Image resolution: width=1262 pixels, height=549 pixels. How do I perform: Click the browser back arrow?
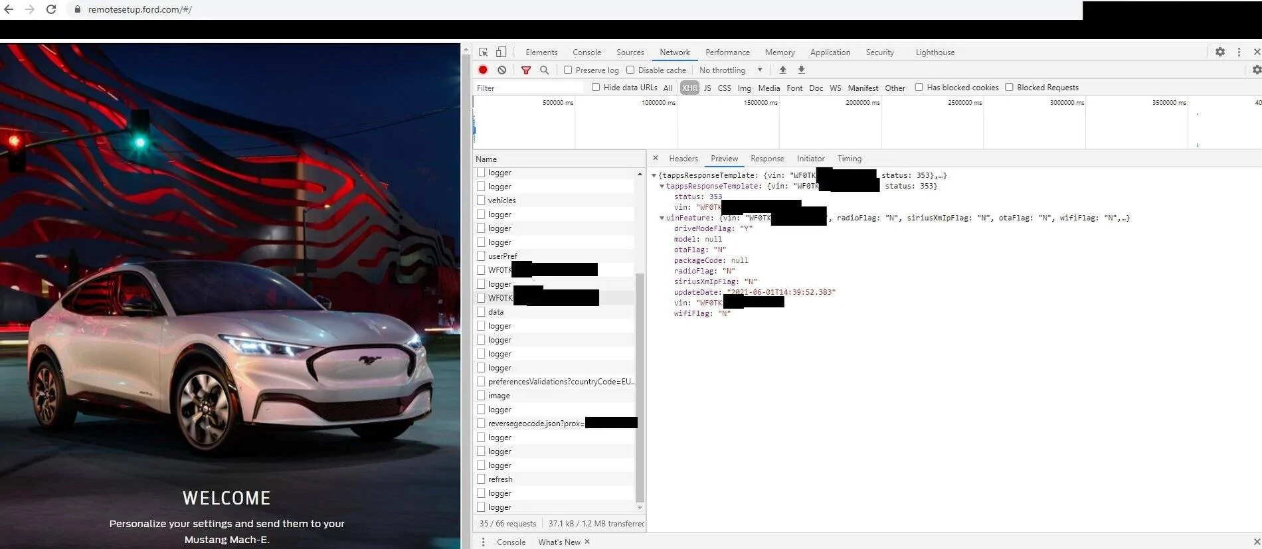click(9, 9)
